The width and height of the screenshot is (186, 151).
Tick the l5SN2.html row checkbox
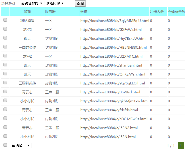click(5, 127)
